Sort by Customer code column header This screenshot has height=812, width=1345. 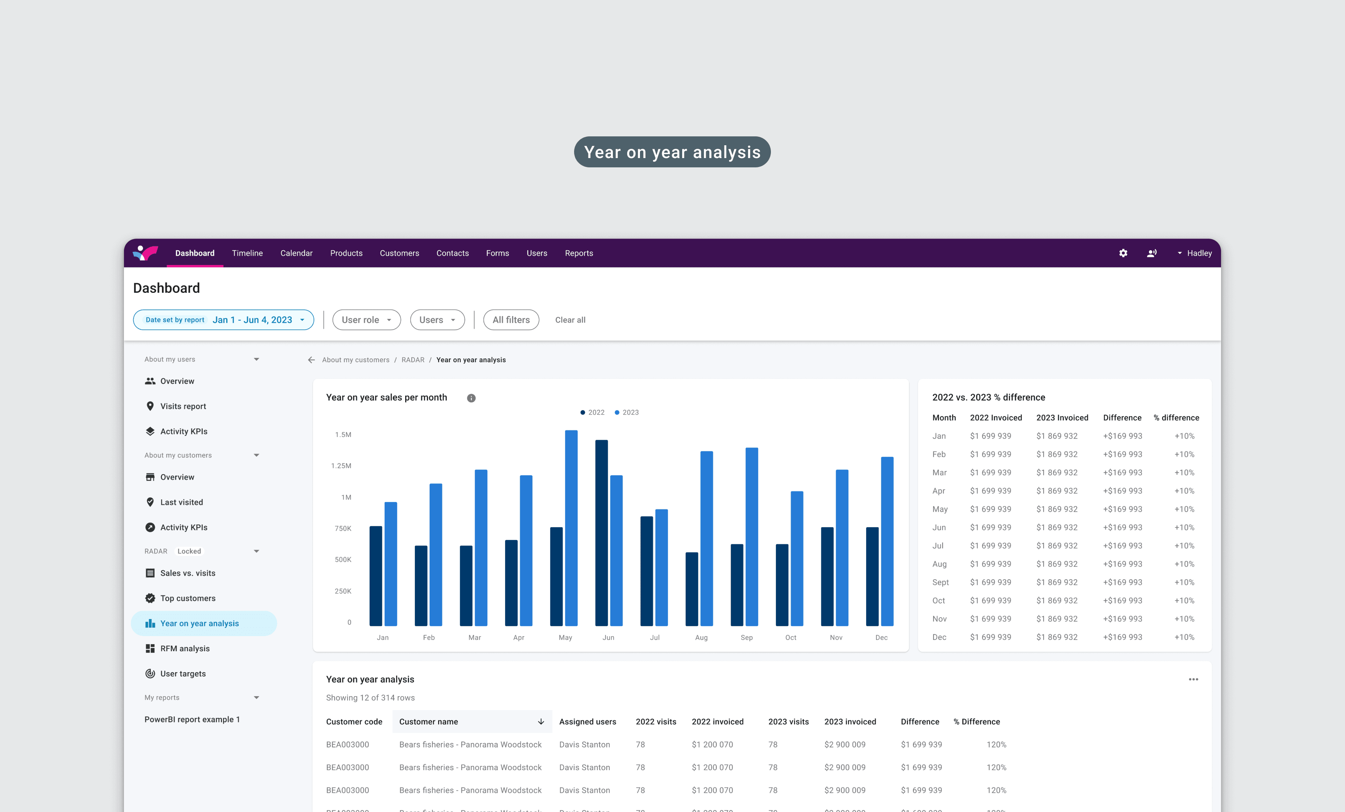pos(354,722)
